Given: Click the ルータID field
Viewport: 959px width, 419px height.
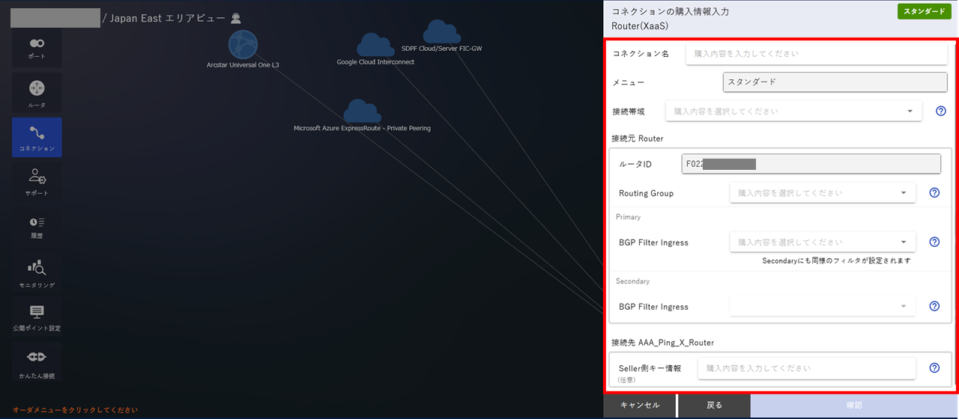Looking at the screenshot, I should click(x=811, y=164).
